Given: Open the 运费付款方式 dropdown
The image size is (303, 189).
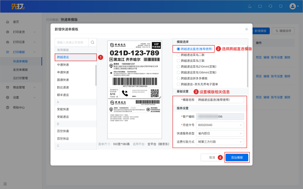Looking at the screenshot, I should [x=220, y=142].
